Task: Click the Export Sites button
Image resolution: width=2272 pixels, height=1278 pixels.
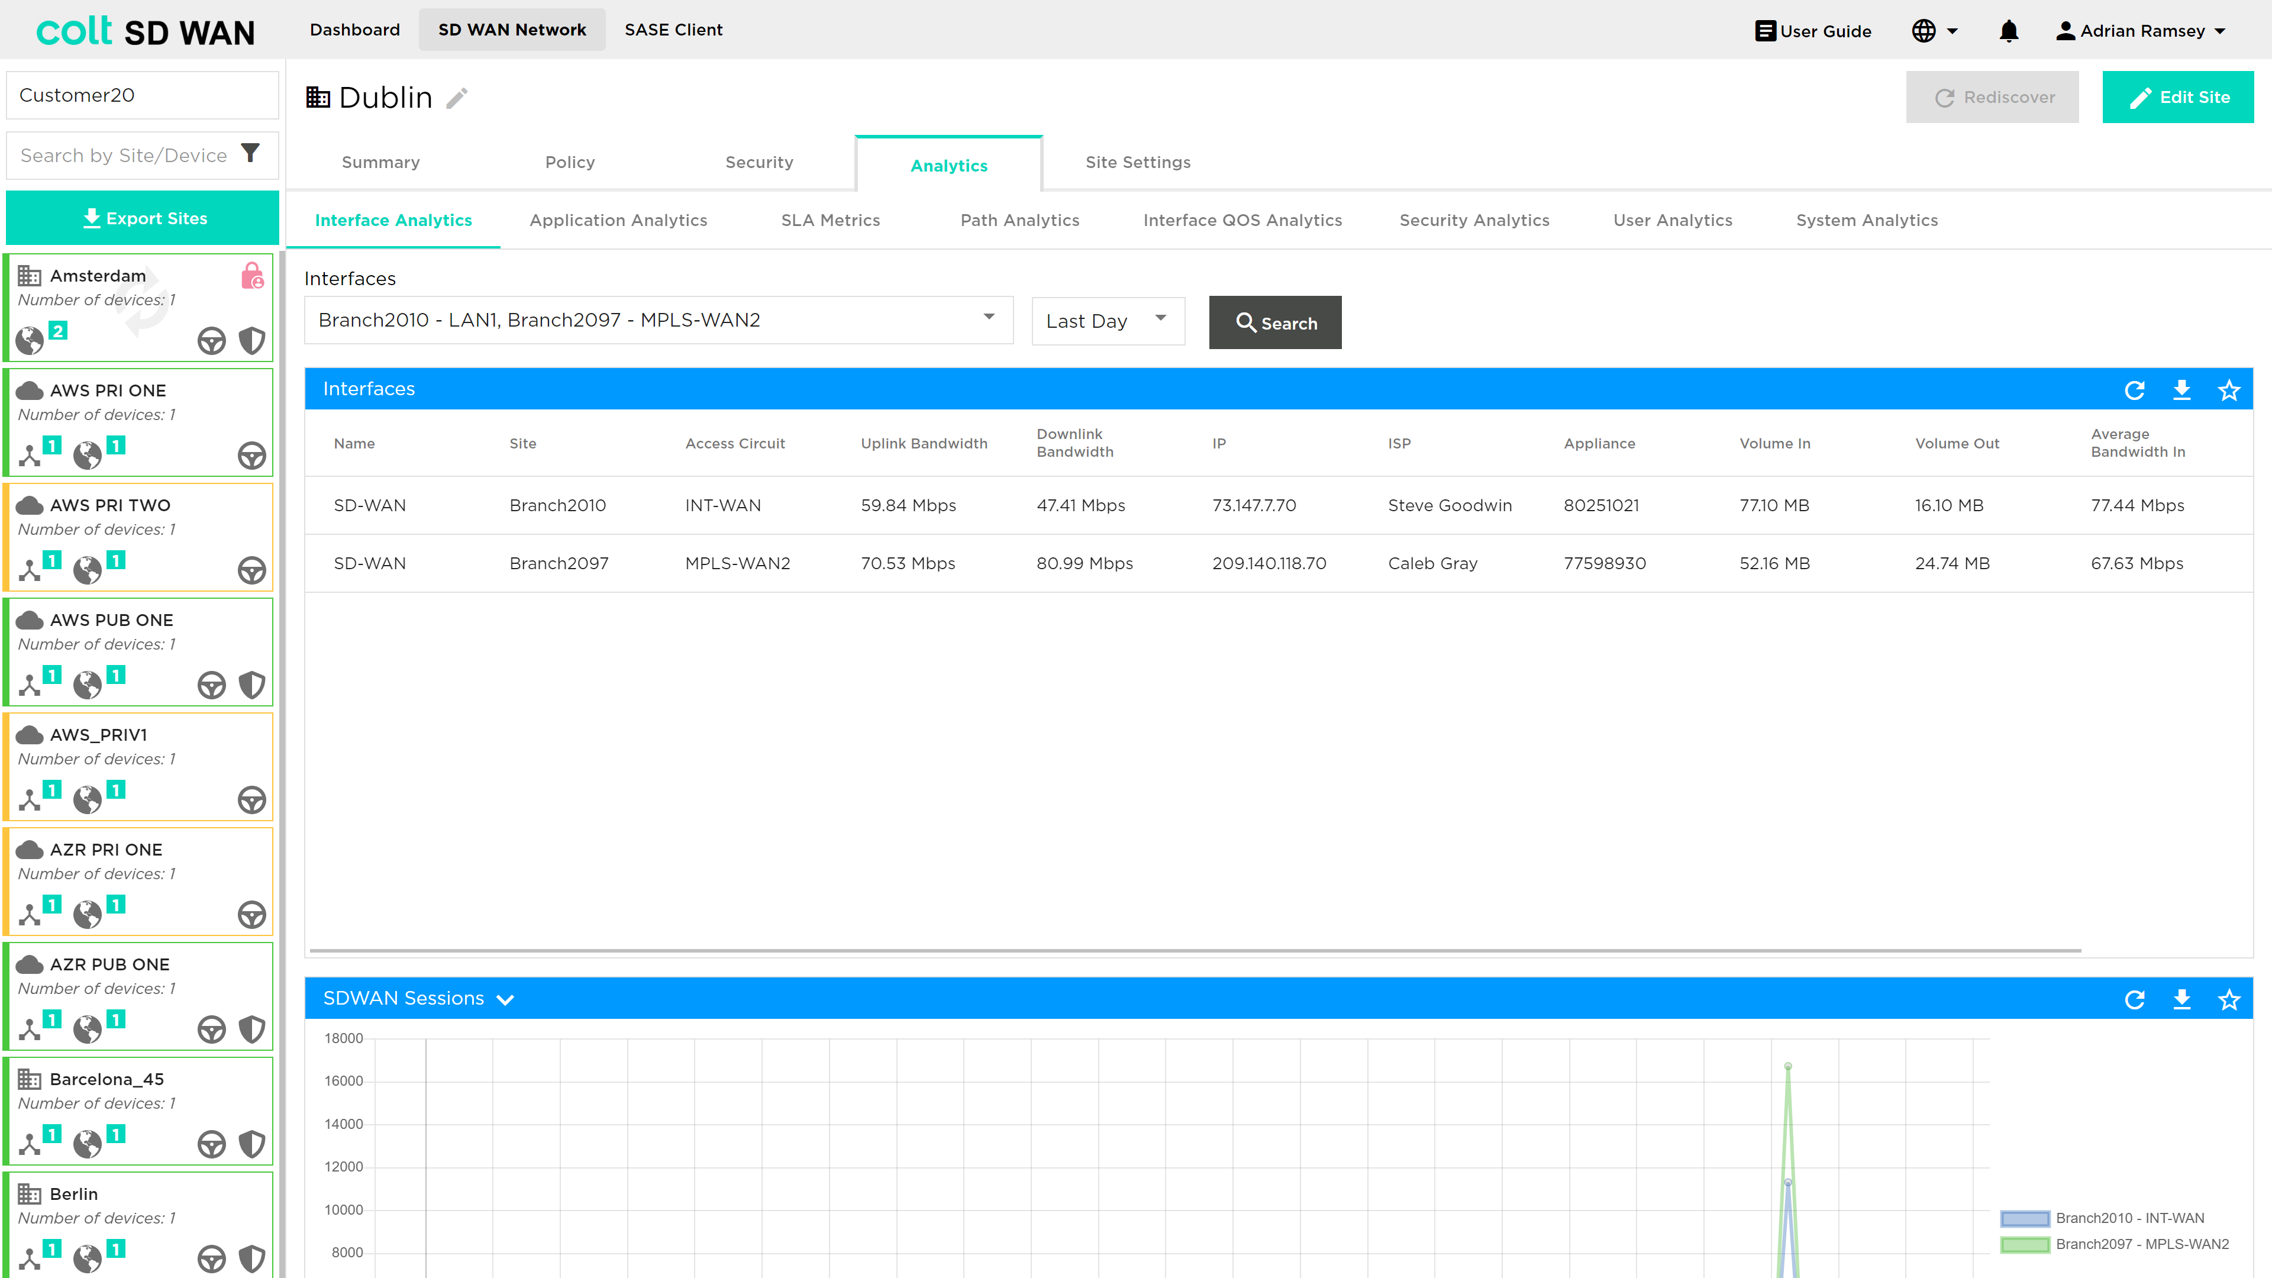Action: click(142, 218)
